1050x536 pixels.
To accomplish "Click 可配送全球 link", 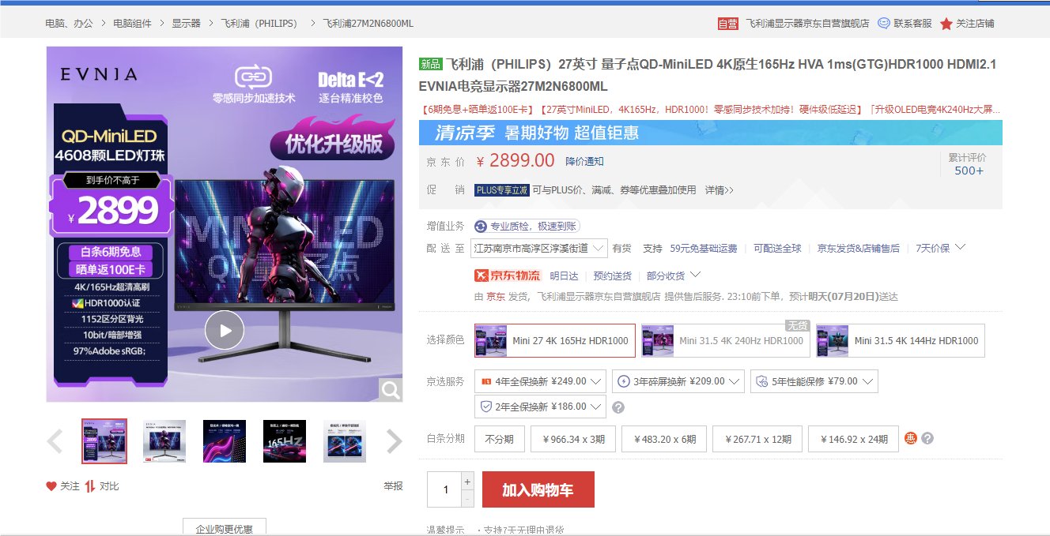I will tap(776, 248).
